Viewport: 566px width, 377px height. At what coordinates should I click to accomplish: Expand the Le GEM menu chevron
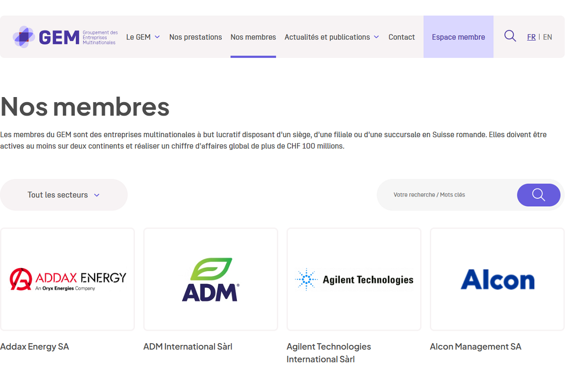click(x=158, y=37)
